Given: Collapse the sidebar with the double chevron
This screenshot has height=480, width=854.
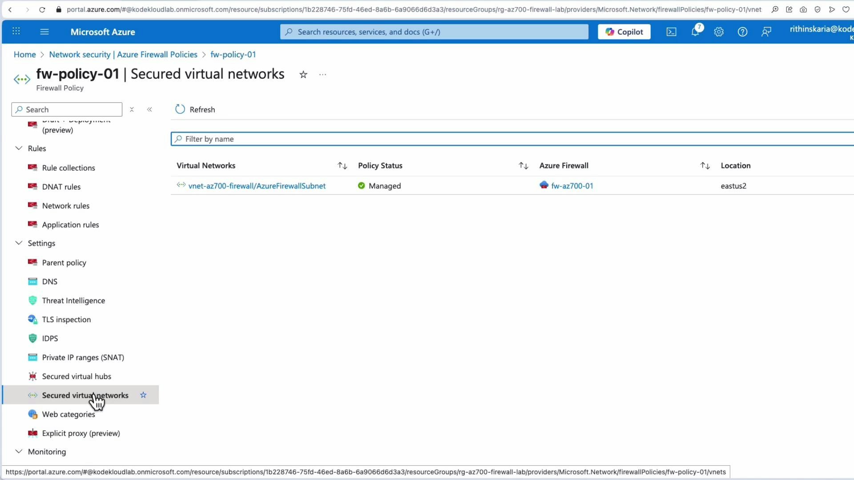Looking at the screenshot, I should coord(149,109).
